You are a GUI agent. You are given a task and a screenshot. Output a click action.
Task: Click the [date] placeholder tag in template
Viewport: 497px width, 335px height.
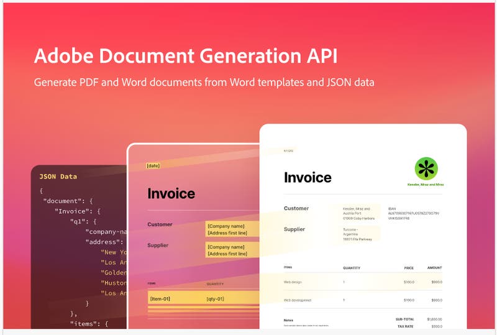tap(153, 165)
